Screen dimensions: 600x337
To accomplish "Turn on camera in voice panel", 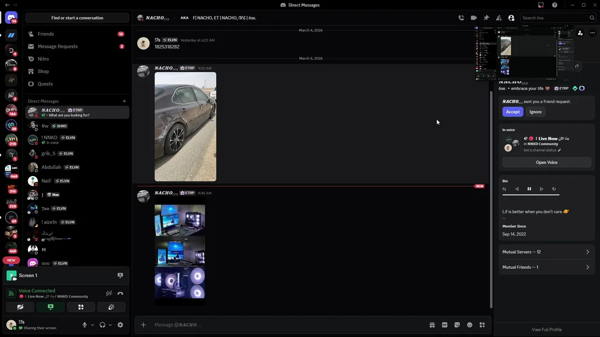I will tap(20, 307).
